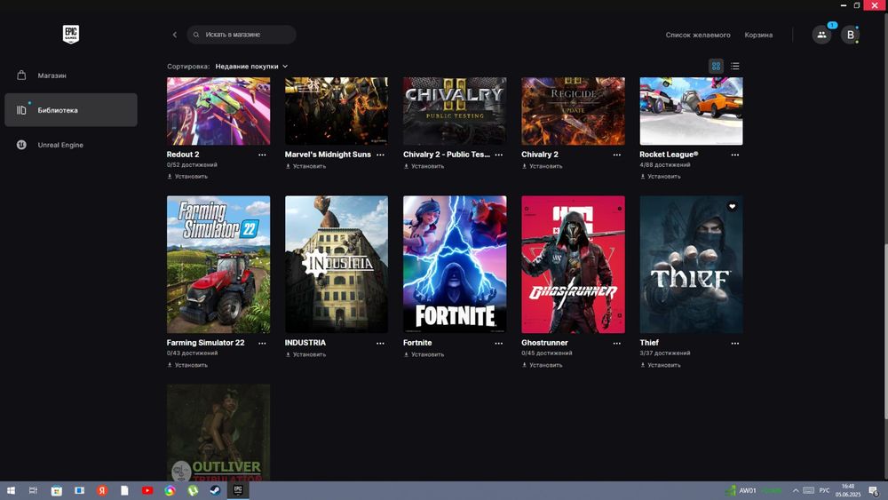
Task: Switch to grid view
Action: [x=716, y=67]
